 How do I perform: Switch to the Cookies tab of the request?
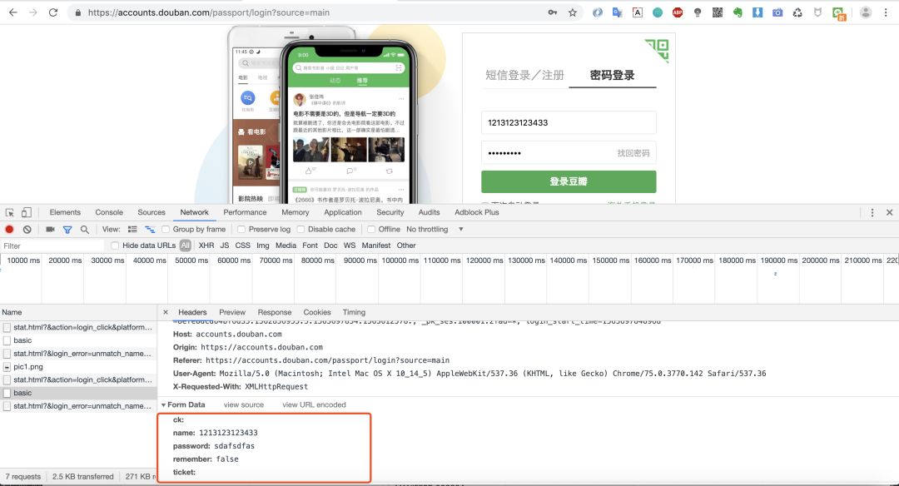[317, 312]
